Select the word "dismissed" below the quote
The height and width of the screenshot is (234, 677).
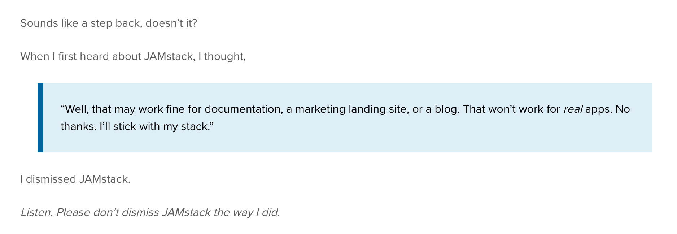(x=51, y=179)
